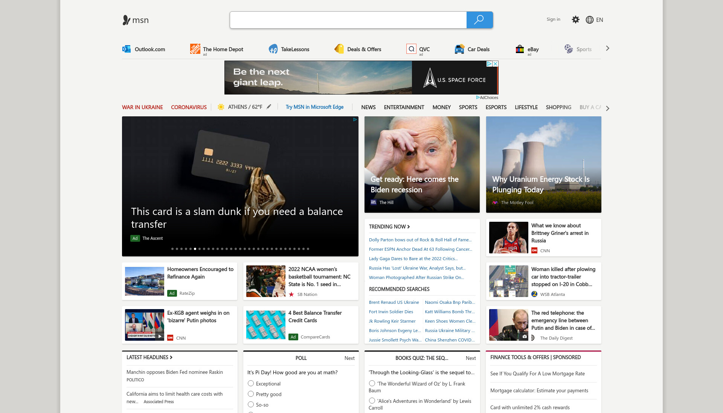723x413 pixels.
Task: Play the Ex-KGB agent video thumbnail
Action: pyautogui.click(x=160, y=337)
